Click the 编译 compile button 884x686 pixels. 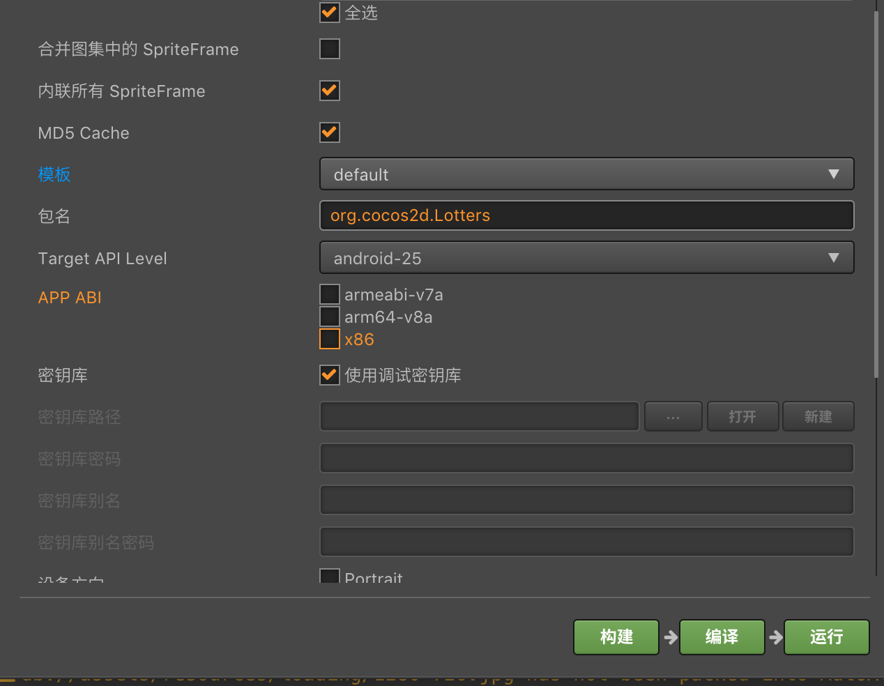(x=722, y=637)
